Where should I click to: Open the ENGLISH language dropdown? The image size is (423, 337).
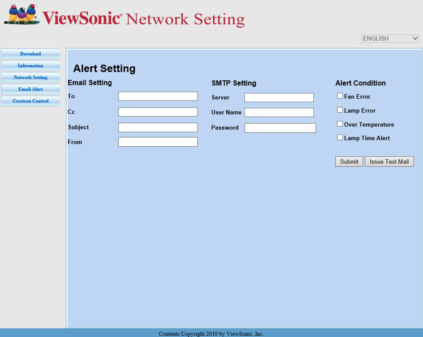(390, 39)
